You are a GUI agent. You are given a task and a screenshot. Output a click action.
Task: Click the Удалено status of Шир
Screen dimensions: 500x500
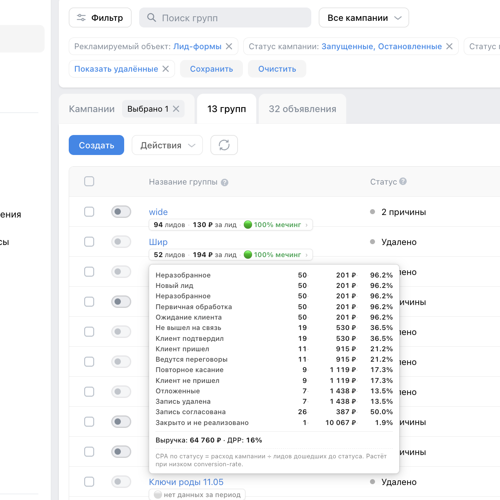[399, 242]
